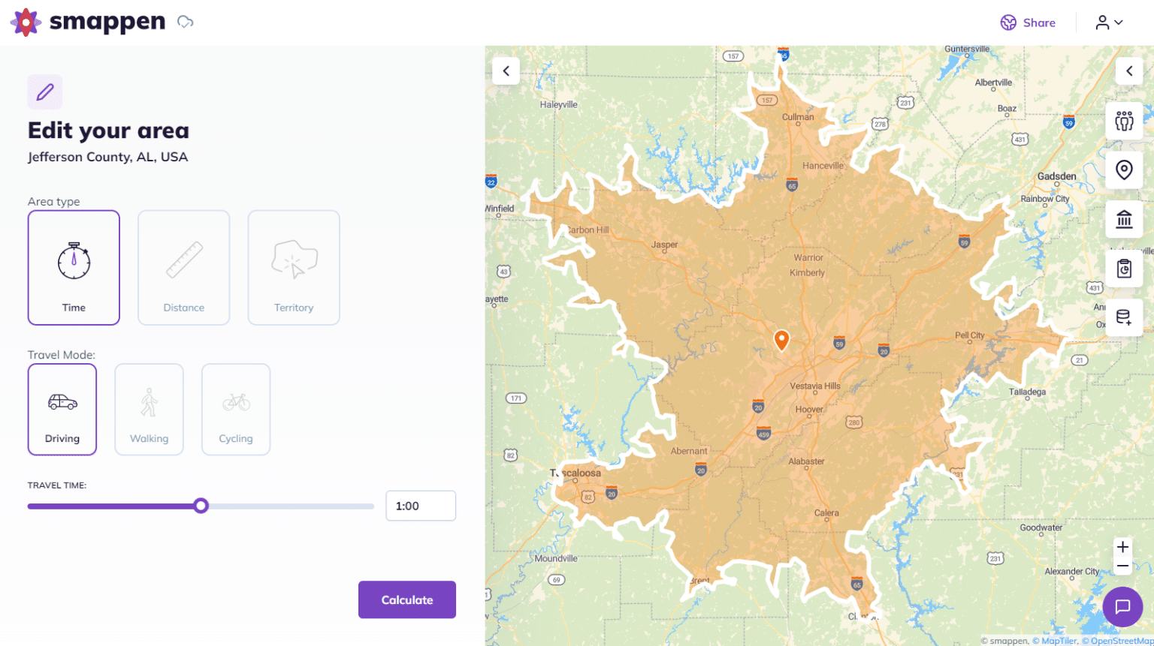
Task: Select the add location pin tool
Action: pos(1123,170)
